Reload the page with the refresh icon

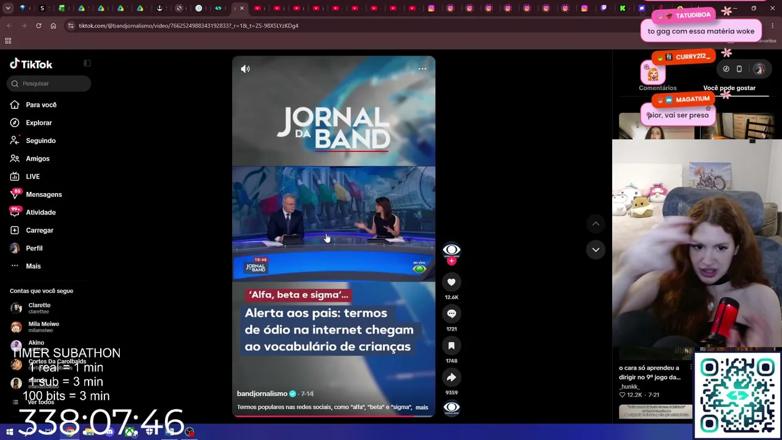[x=38, y=26]
